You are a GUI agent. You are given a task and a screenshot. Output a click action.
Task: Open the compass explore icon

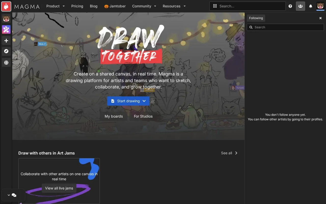(x=6, y=51)
